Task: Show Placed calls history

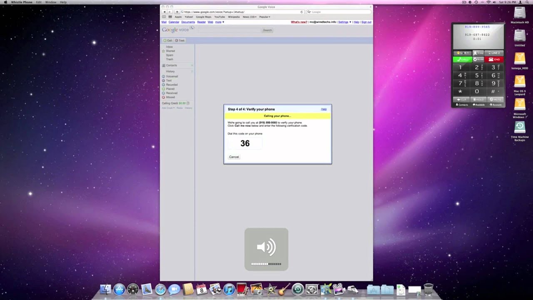Action: point(170,89)
